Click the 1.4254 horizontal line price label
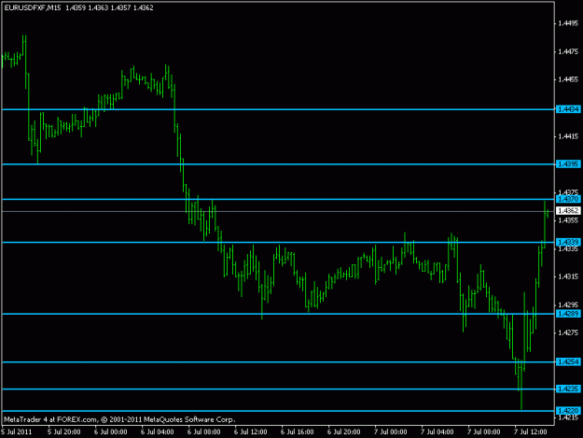Screen dimensions: 583x438 pos(568,361)
